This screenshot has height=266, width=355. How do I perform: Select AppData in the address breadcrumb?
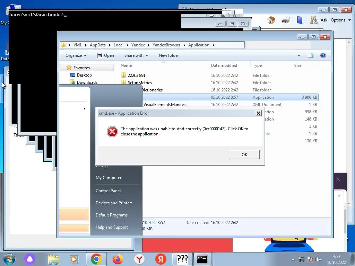click(97, 45)
